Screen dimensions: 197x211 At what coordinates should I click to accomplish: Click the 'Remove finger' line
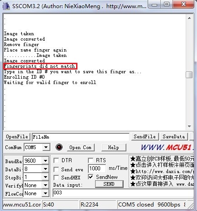click(21, 45)
